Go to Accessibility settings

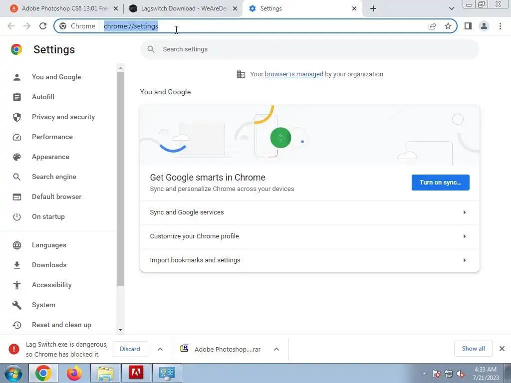52,285
